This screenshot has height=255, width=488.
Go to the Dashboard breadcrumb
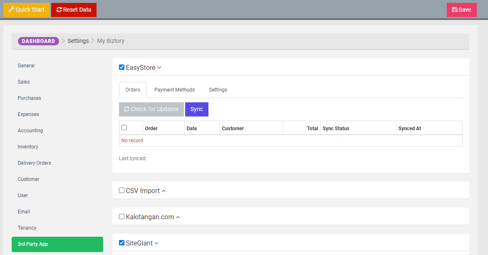coord(38,41)
